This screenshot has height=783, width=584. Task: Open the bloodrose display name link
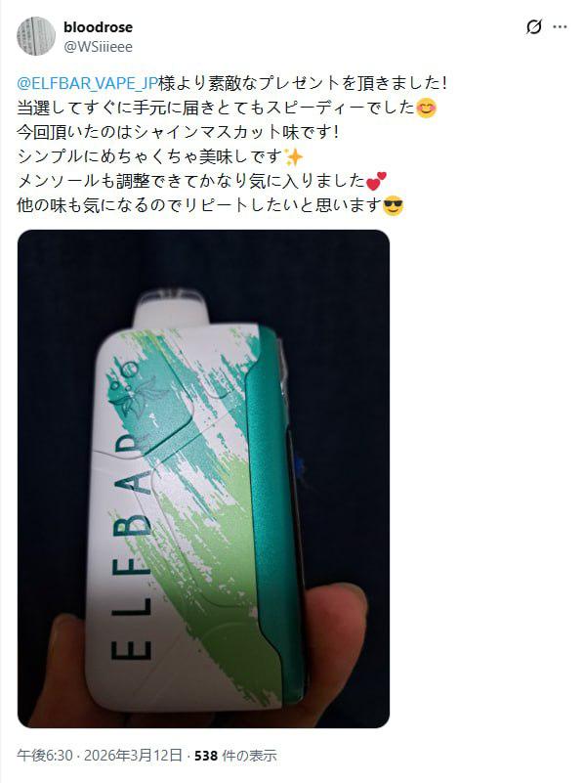click(x=99, y=27)
